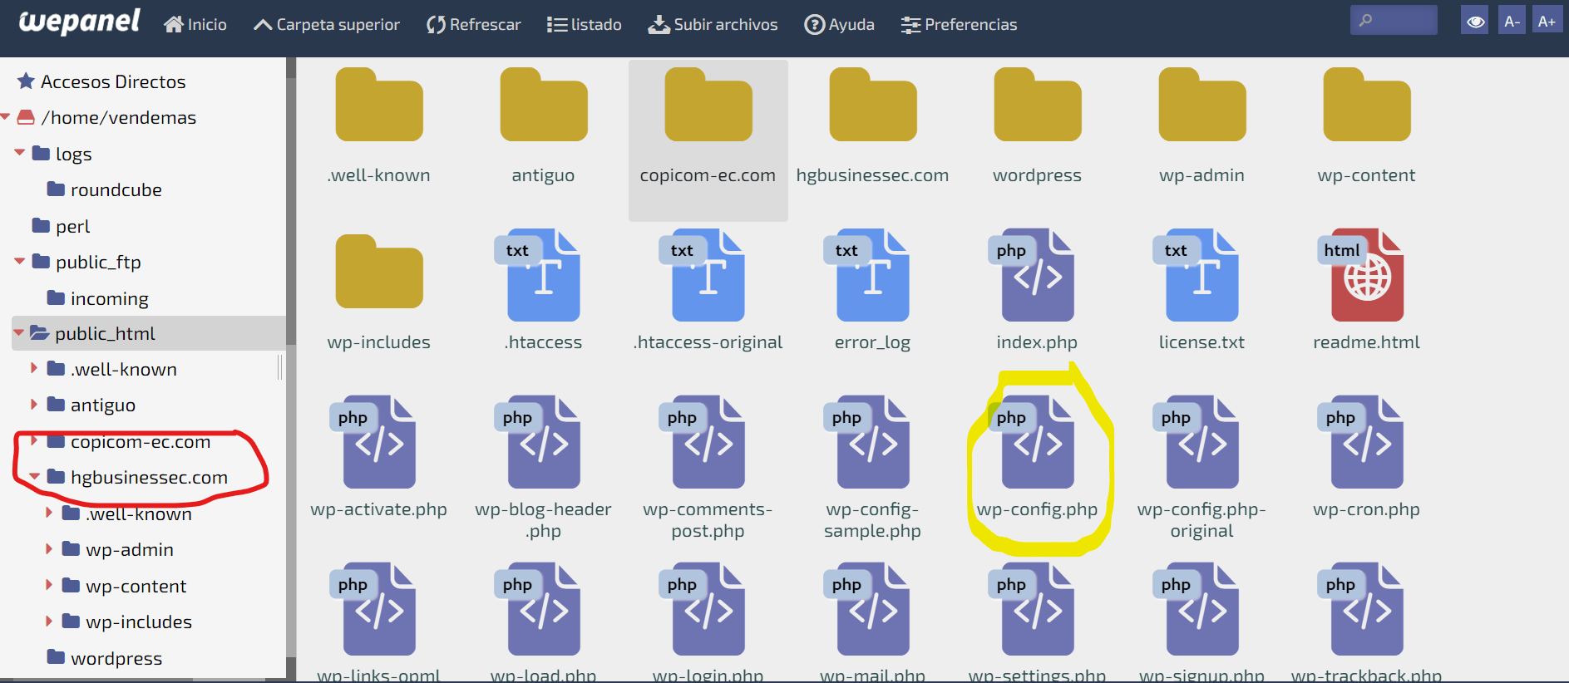Screen dimensions: 1569x683
Task: Select the license.txt file icon
Action: click(1196, 275)
